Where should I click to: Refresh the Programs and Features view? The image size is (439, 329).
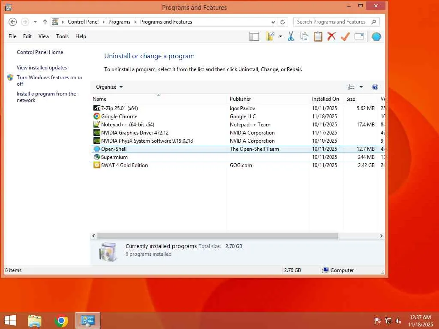pyautogui.click(x=283, y=22)
